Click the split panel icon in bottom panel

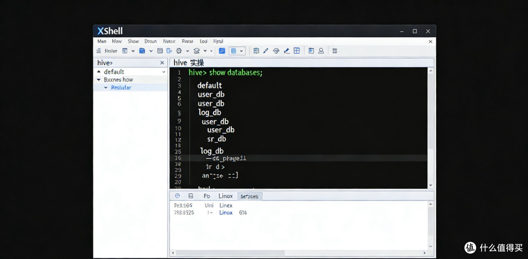tap(191, 196)
